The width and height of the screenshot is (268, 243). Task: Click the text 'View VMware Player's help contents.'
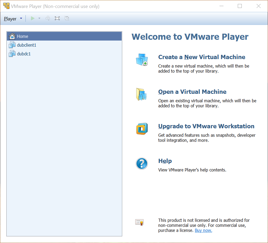tap(192, 170)
